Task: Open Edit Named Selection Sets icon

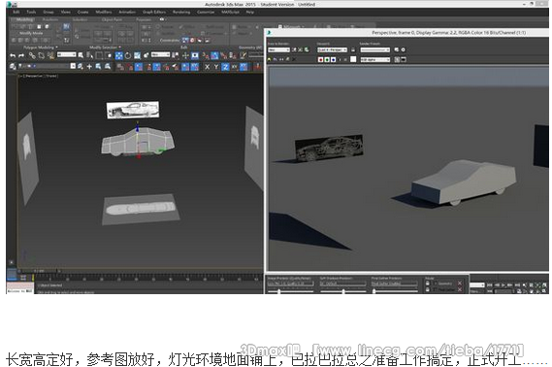Action: 243,55
